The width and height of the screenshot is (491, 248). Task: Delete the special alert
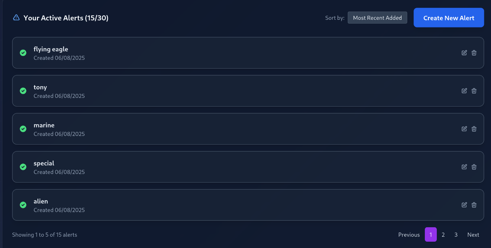click(x=474, y=167)
